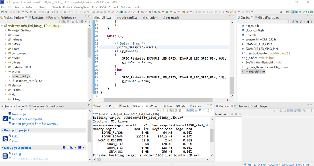The height and width of the screenshot is (166, 314).
Task: Click the red boot Faults toolbar icon
Action: click(138, 12)
